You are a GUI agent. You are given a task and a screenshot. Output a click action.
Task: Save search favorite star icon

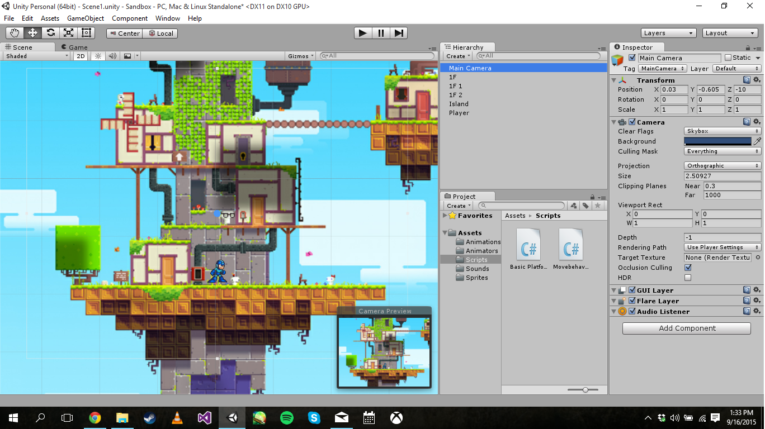[x=598, y=206]
